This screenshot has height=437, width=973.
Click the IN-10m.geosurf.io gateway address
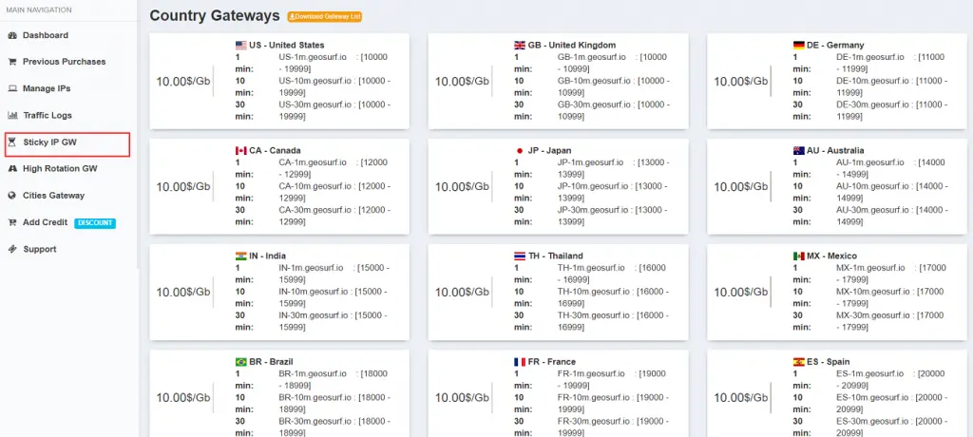pyautogui.click(x=314, y=292)
